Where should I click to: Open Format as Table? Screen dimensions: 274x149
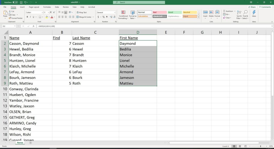133,15
